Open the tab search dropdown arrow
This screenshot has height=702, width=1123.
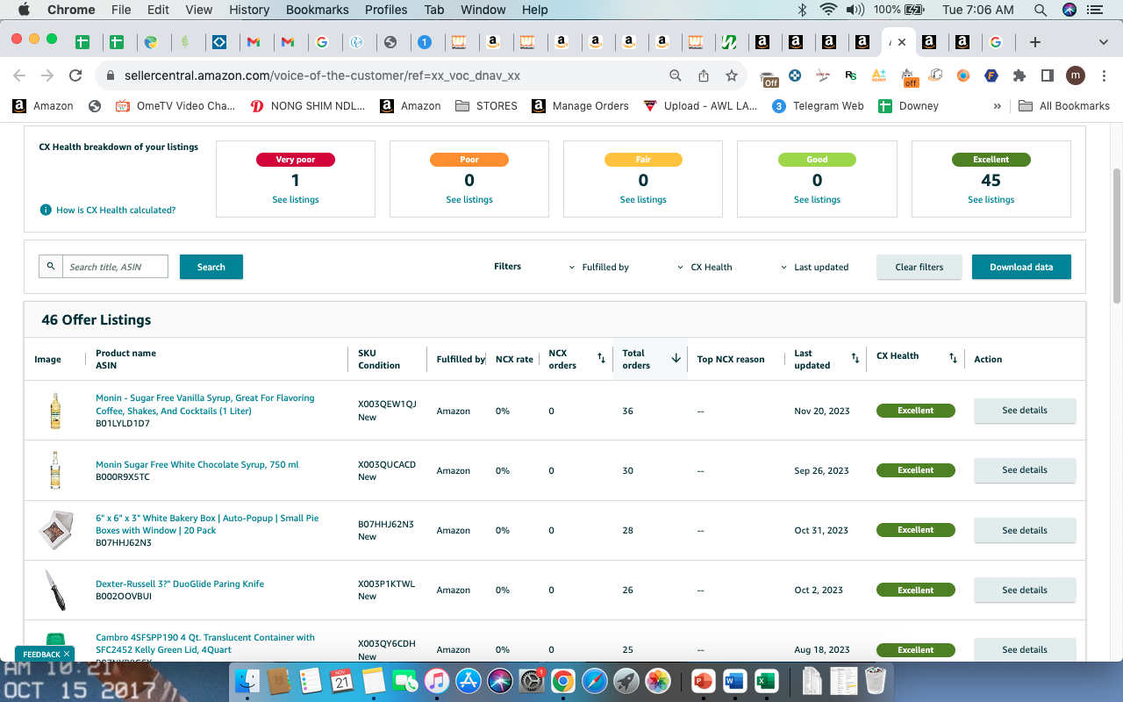point(1103,42)
